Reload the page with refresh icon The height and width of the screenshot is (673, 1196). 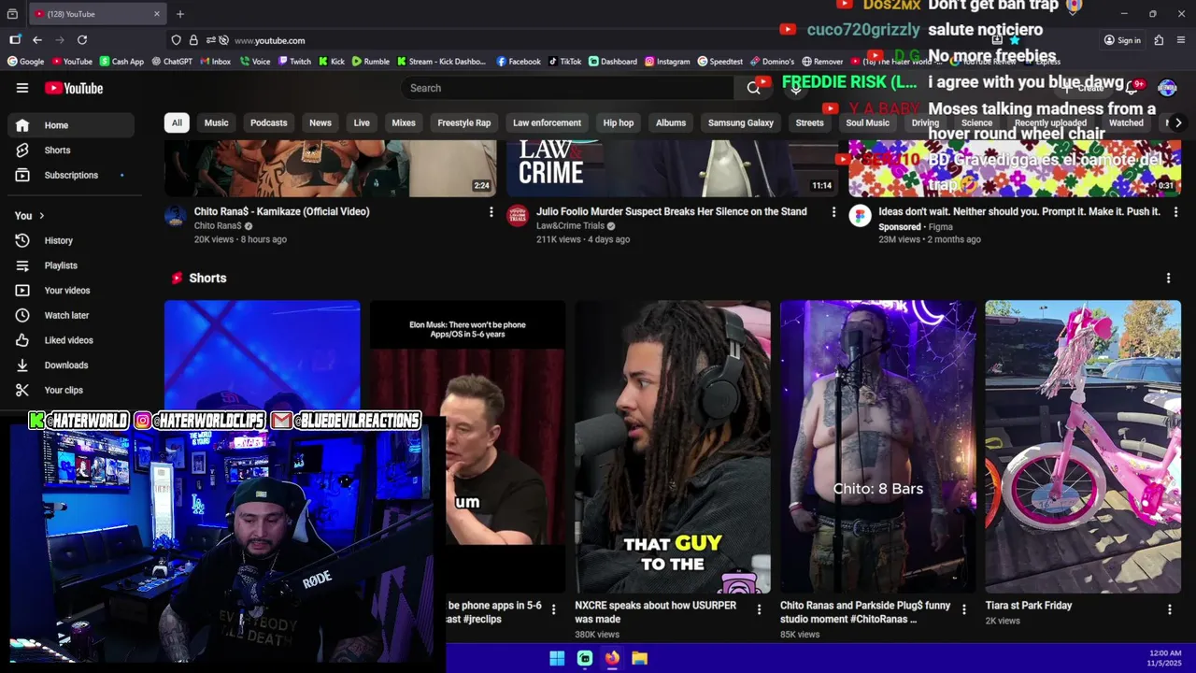[82, 40]
